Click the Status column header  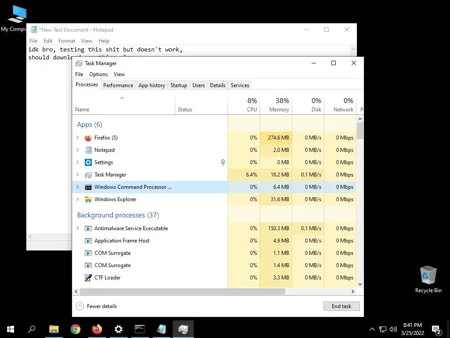tap(201, 105)
